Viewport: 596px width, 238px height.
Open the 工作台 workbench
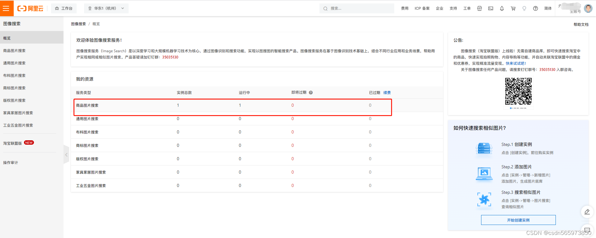click(64, 8)
